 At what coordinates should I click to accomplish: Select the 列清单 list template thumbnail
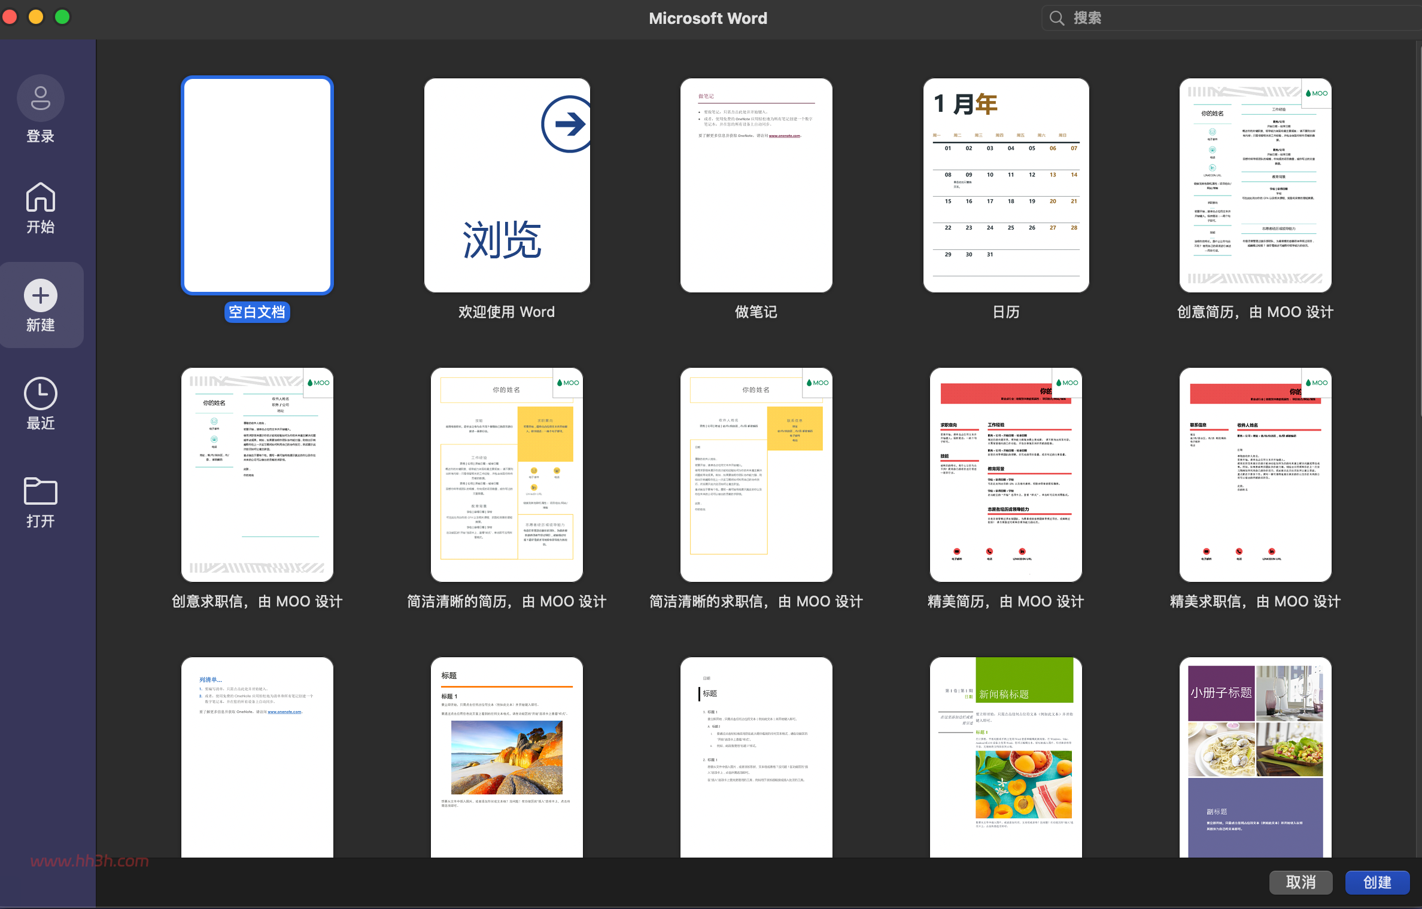(x=257, y=757)
